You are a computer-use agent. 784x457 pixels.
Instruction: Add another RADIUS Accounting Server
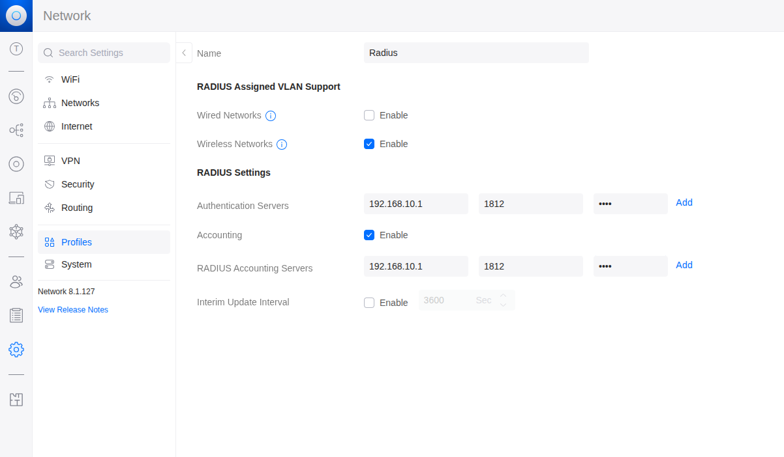coord(684,265)
